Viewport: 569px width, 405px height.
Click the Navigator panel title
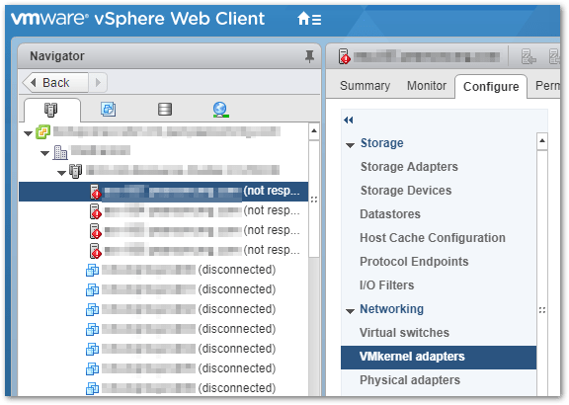pyautogui.click(x=57, y=56)
